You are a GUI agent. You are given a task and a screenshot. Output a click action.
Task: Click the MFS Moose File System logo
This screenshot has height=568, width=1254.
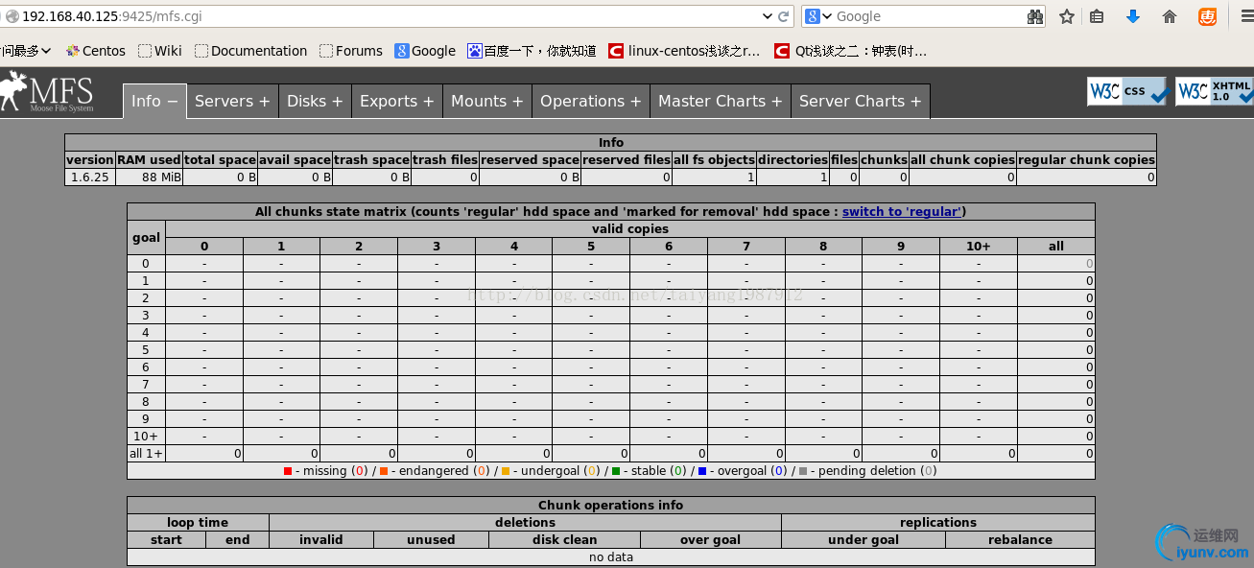point(47,92)
